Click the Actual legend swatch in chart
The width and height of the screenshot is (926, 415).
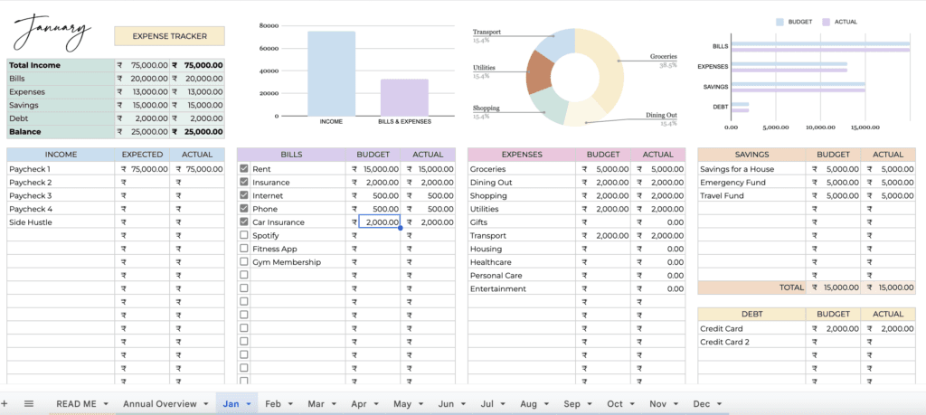827,22
